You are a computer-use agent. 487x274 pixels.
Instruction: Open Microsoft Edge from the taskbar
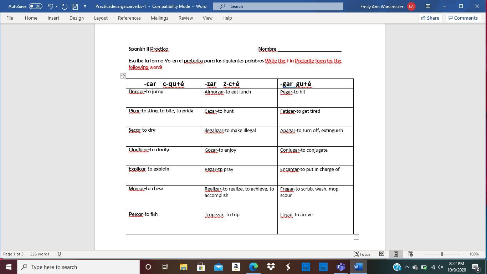pyautogui.click(x=253, y=267)
